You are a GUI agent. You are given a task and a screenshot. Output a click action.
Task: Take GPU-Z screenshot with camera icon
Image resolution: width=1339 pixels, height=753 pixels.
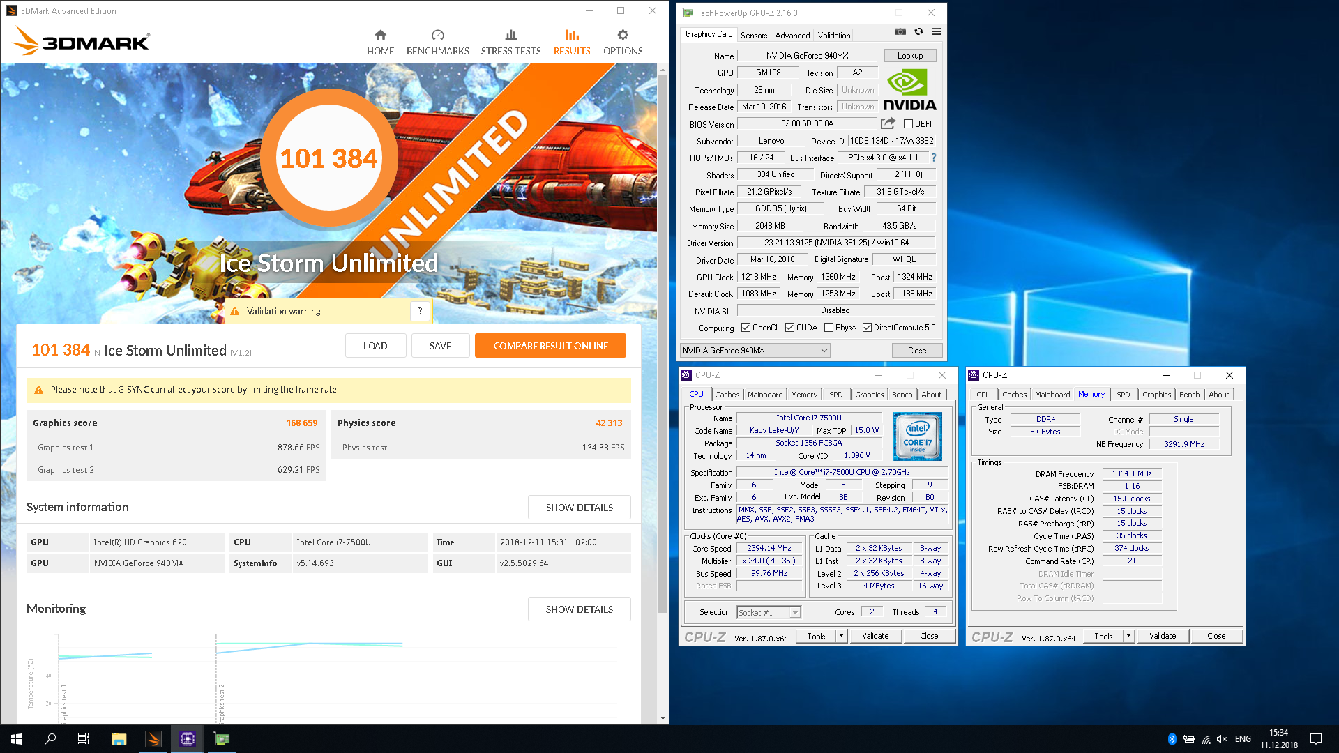(900, 31)
